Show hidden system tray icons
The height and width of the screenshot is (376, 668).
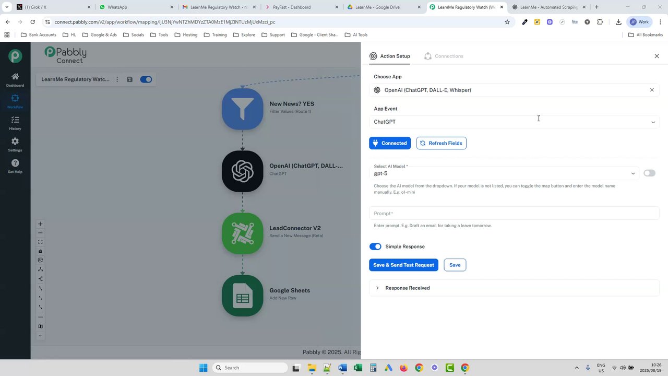click(577, 368)
